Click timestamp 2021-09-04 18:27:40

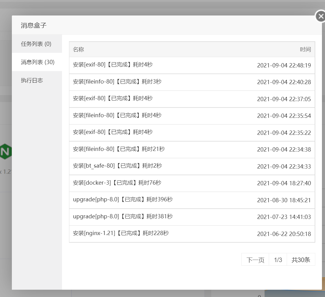pos(284,183)
